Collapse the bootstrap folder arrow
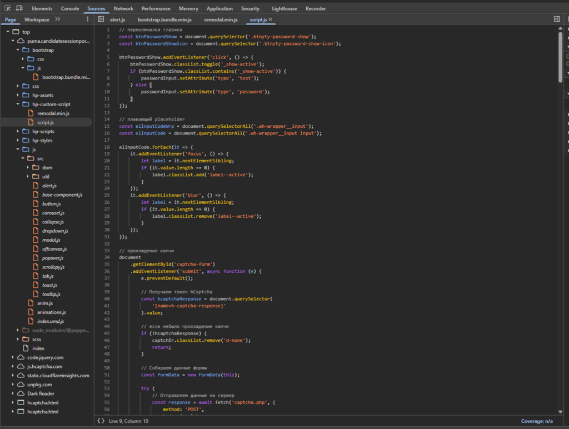This screenshot has width=569, height=429. tap(18, 50)
